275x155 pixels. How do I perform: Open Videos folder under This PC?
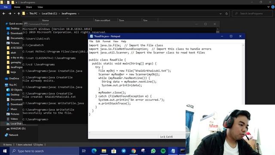[14, 119]
